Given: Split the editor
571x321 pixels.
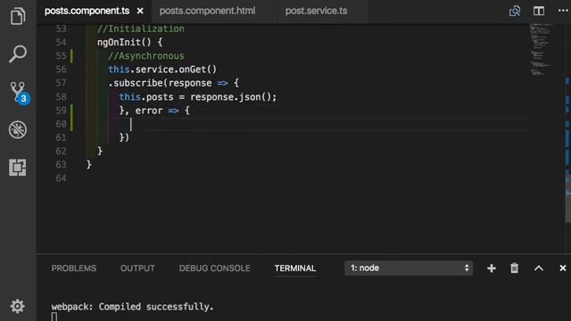Looking at the screenshot, I should (x=539, y=11).
